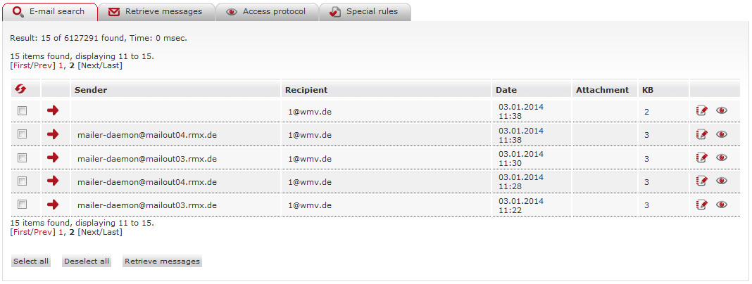Click edit note icon in the 11:28 row
The height and width of the screenshot is (284, 752).
701,181
